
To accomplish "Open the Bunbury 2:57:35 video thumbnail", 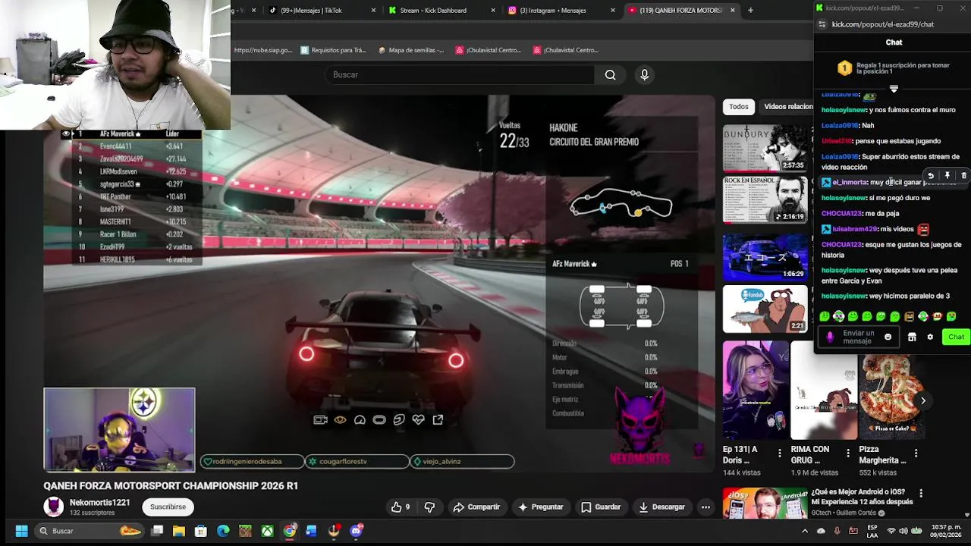I will [764, 148].
